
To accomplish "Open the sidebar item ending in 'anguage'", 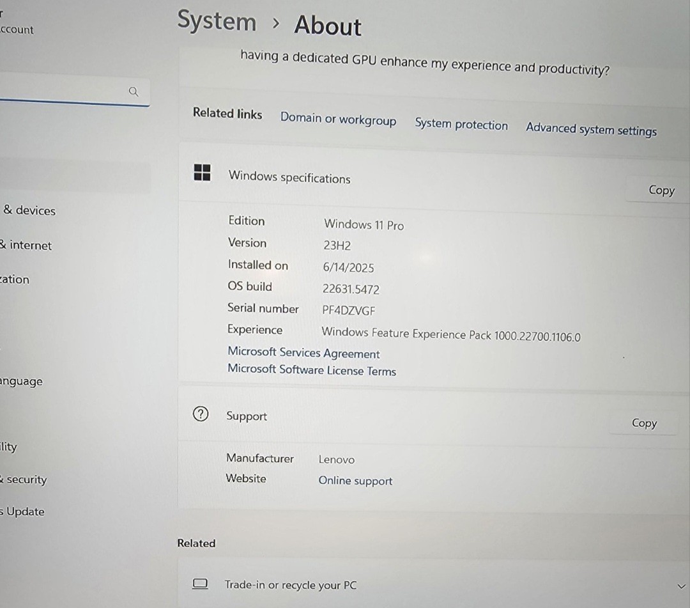I will (21, 381).
